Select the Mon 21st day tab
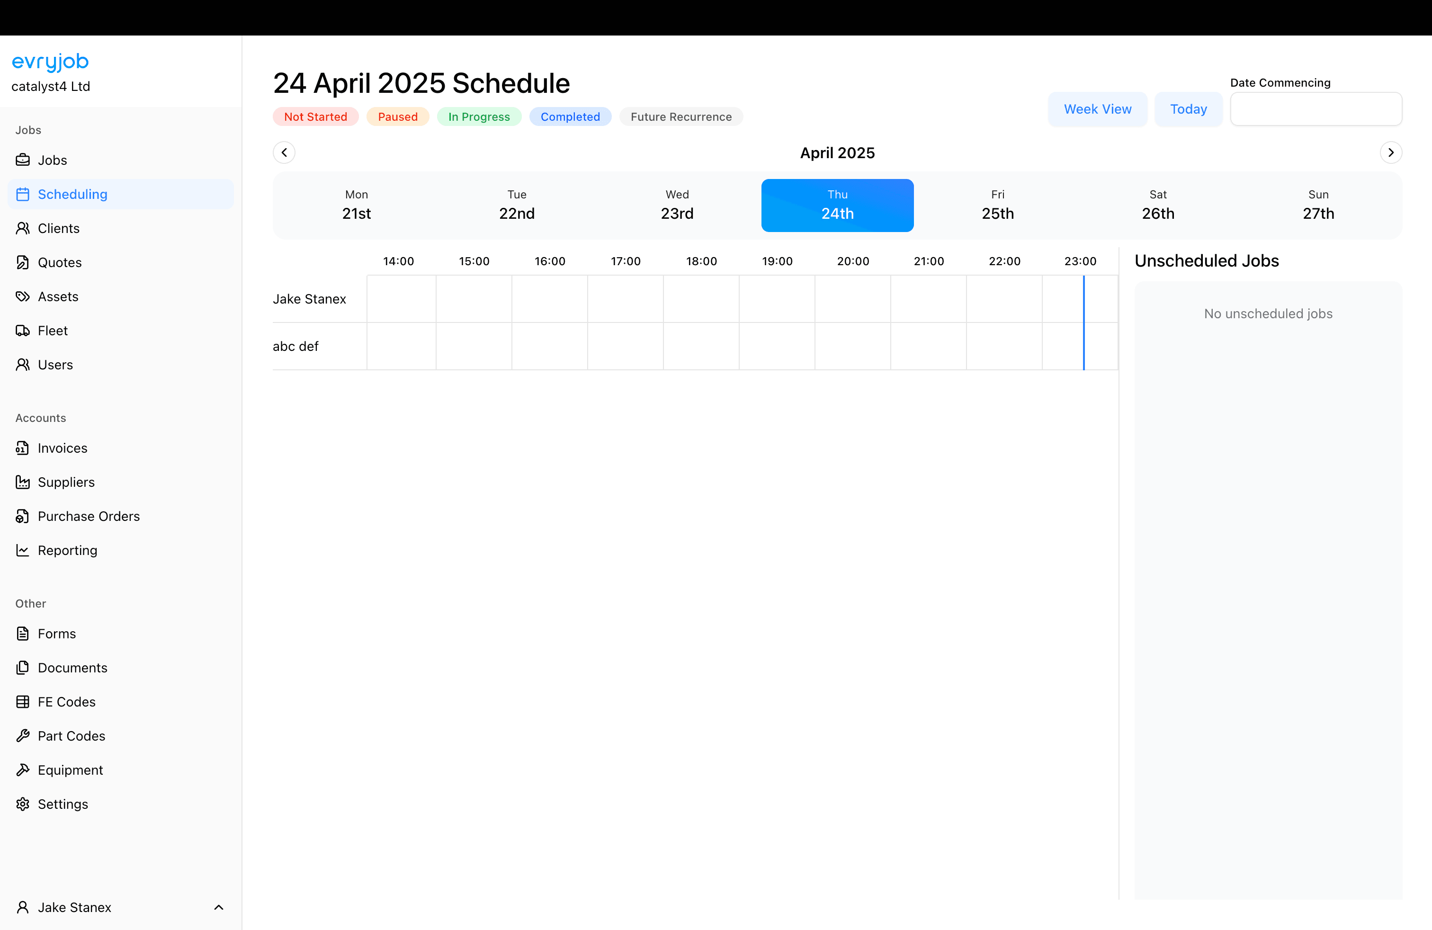This screenshot has height=930, width=1432. click(x=356, y=205)
